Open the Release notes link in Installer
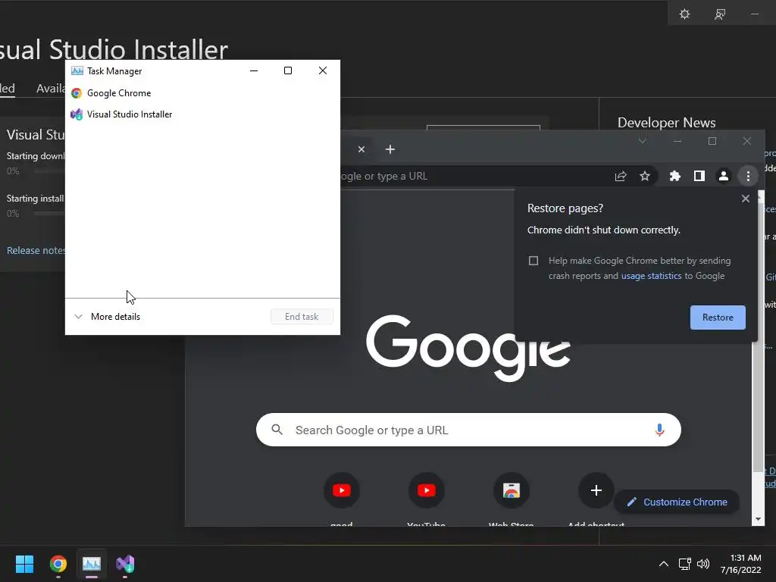The width and height of the screenshot is (776, 582). tap(36, 250)
